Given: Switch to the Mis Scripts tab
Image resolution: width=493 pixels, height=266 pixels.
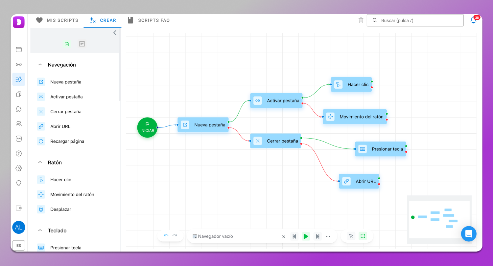Looking at the screenshot, I should point(57,20).
